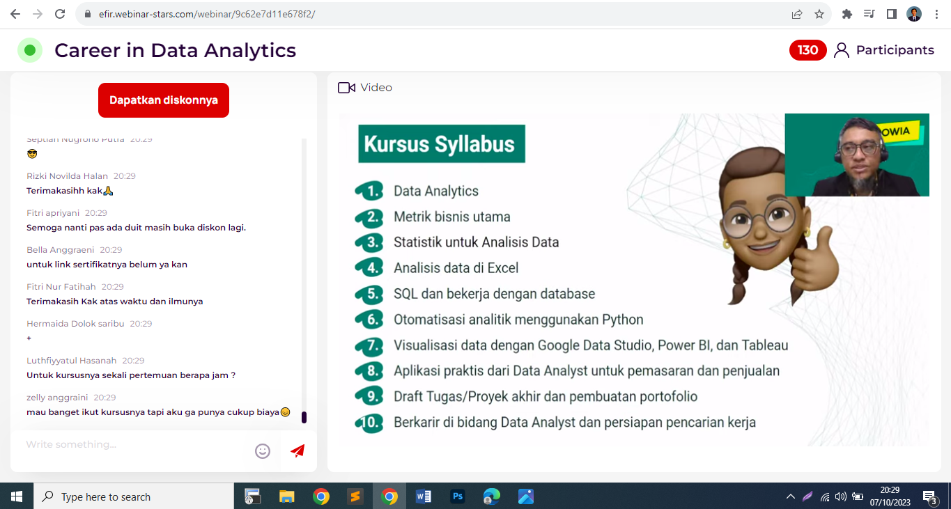Image resolution: width=951 pixels, height=509 pixels.
Task: Select the Video panel label
Action: tap(376, 88)
